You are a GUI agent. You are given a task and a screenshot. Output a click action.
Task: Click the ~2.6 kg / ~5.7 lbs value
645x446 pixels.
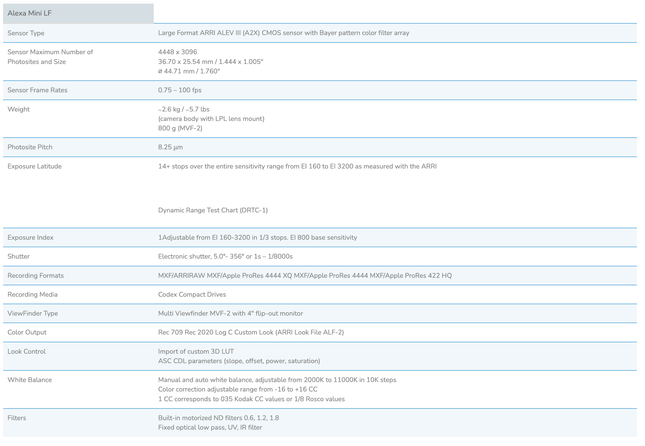[x=184, y=109]
